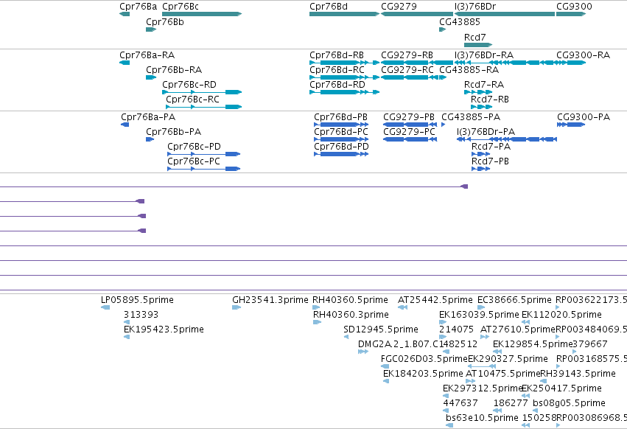Select protein Cpr76Ba-PA
The height and width of the screenshot is (429, 627).
125,125
